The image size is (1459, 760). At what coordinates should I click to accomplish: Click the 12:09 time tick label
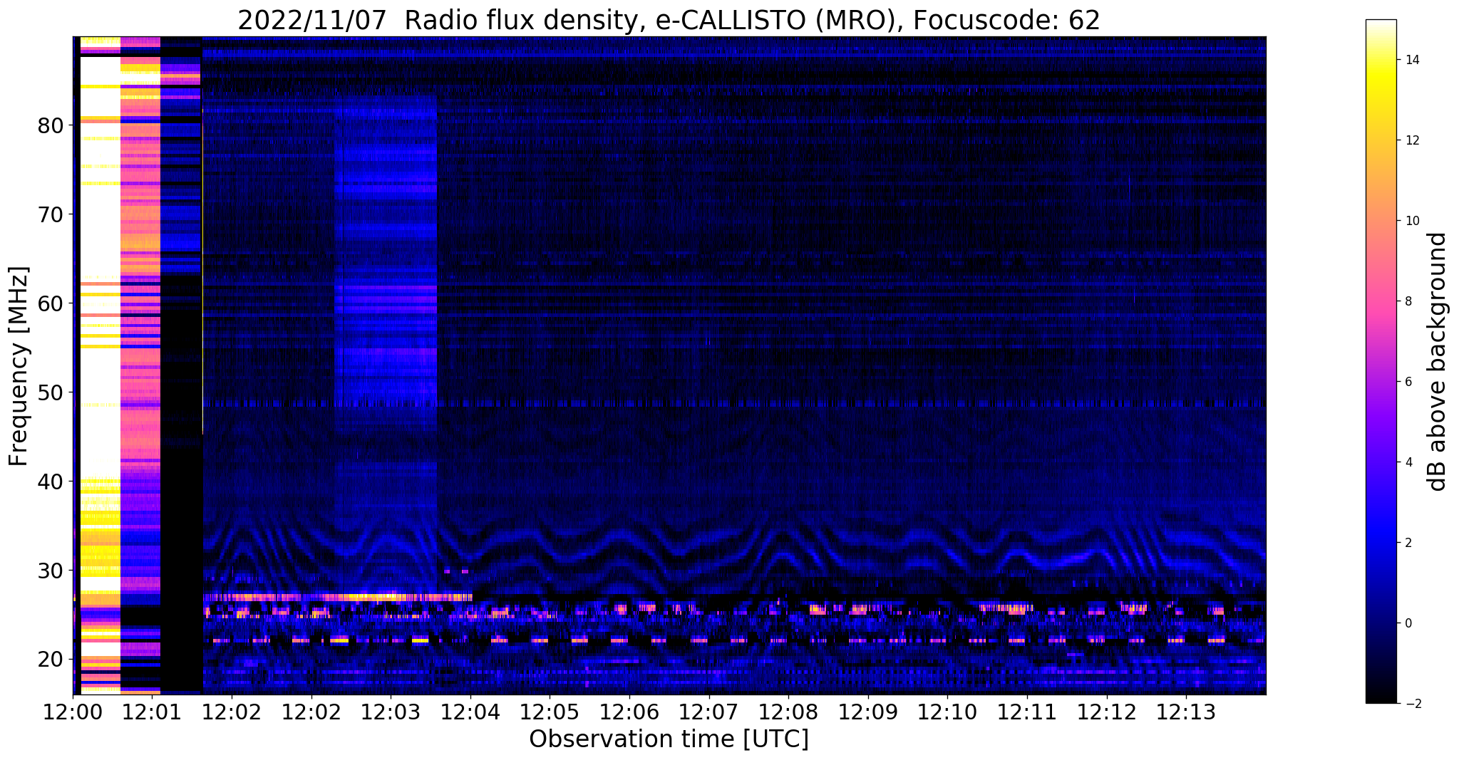(868, 712)
